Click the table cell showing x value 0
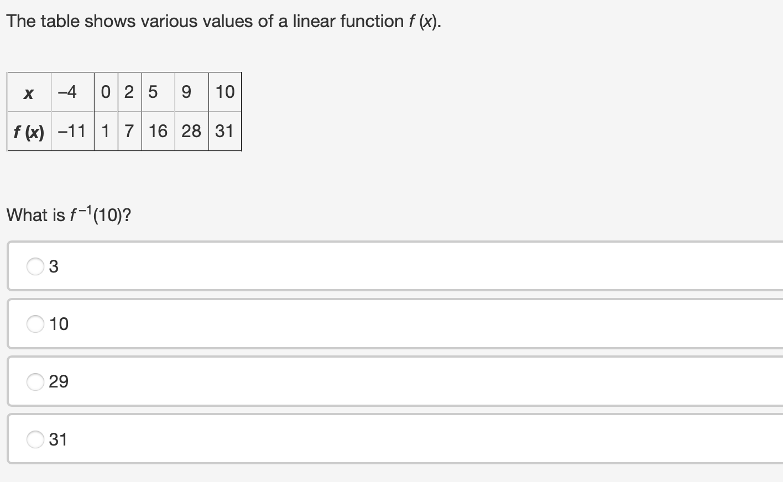The width and height of the screenshot is (783, 482). pos(105,92)
